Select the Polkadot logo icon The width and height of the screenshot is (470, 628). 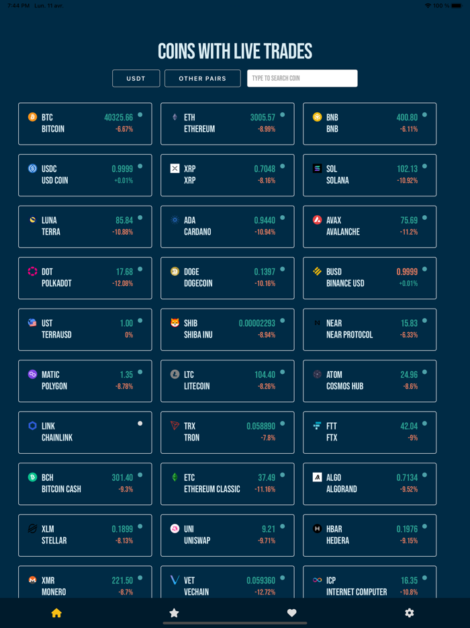pyautogui.click(x=32, y=272)
